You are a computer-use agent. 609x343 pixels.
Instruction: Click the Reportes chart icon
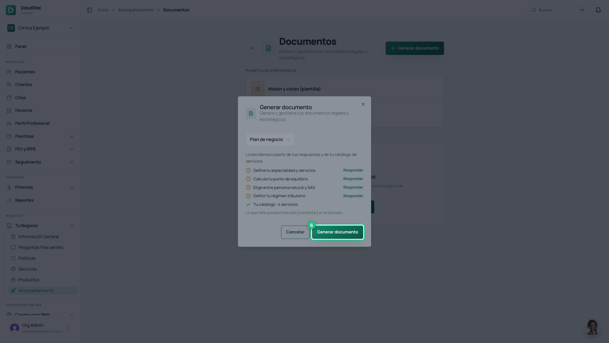pos(9,200)
